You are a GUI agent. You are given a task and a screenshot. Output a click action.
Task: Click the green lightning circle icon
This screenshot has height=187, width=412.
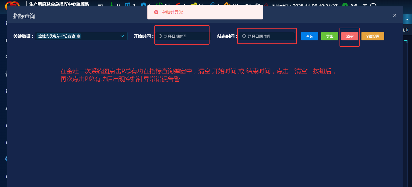pyautogui.click(x=345, y=5)
